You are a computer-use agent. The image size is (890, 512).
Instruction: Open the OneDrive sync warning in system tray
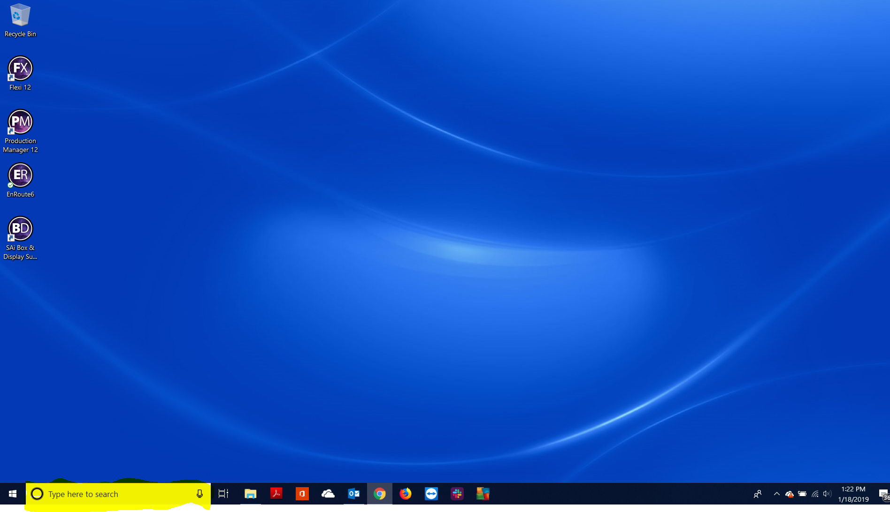click(790, 494)
